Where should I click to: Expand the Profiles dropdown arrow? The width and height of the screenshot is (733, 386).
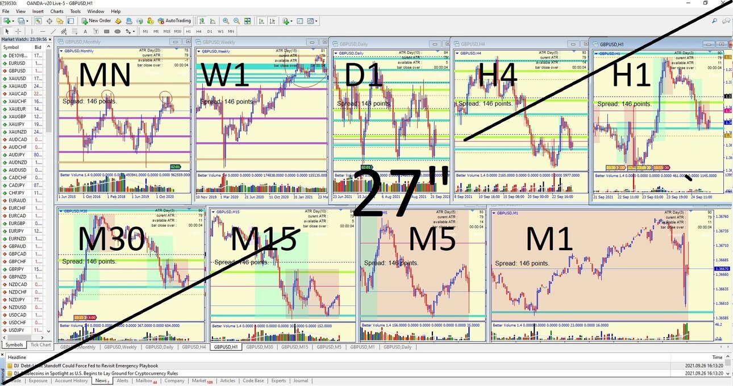click(x=27, y=20)
